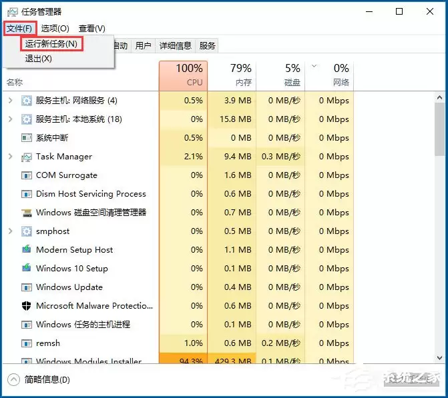Select the Windows 10 Setup name

point(72,269)
